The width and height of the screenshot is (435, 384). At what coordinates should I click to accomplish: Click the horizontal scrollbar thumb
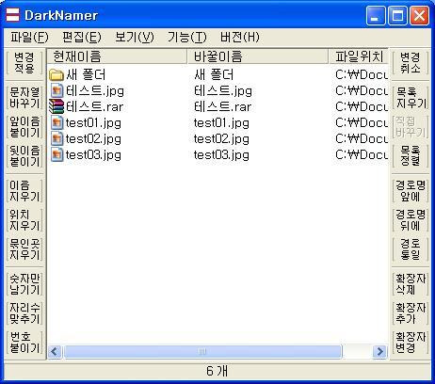click(202, 351)
